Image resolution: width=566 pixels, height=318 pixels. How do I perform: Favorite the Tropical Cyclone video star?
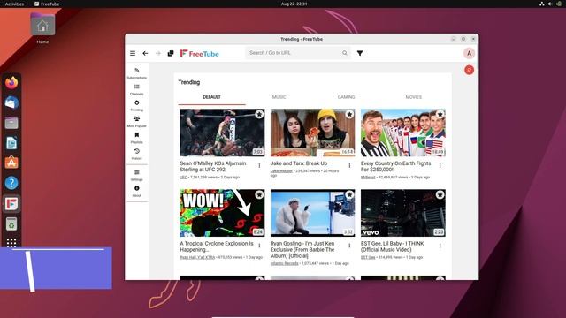click(x=259, y=194)
